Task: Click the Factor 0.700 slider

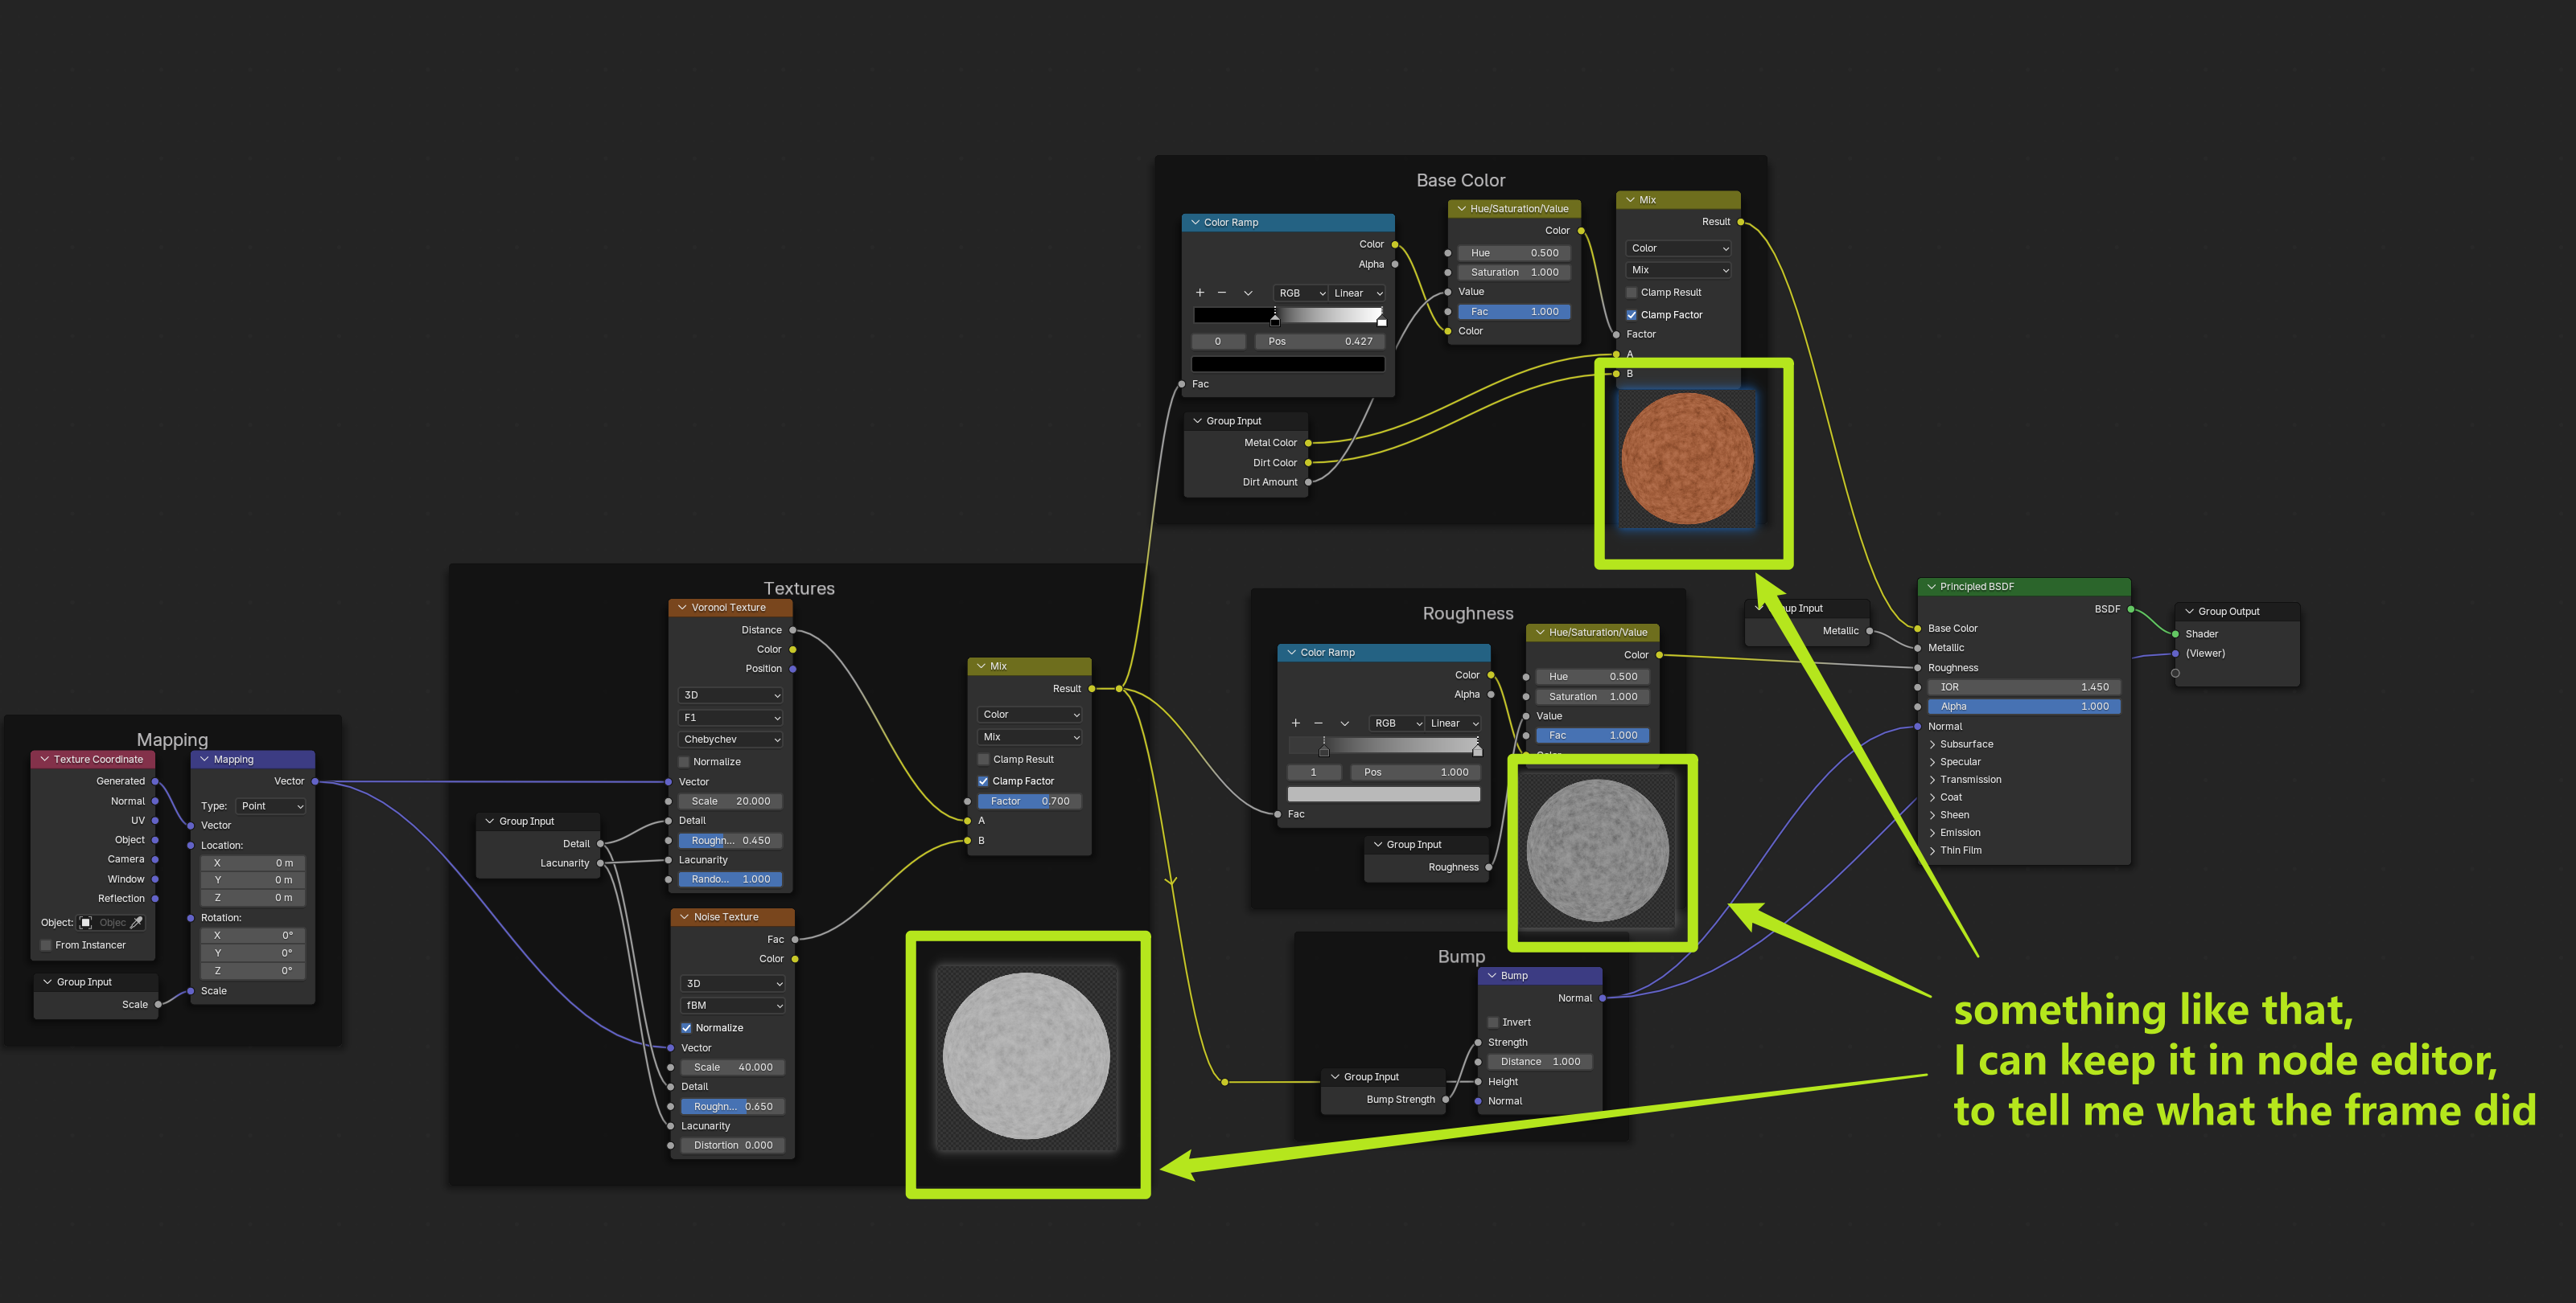Action: point(1029,801)
